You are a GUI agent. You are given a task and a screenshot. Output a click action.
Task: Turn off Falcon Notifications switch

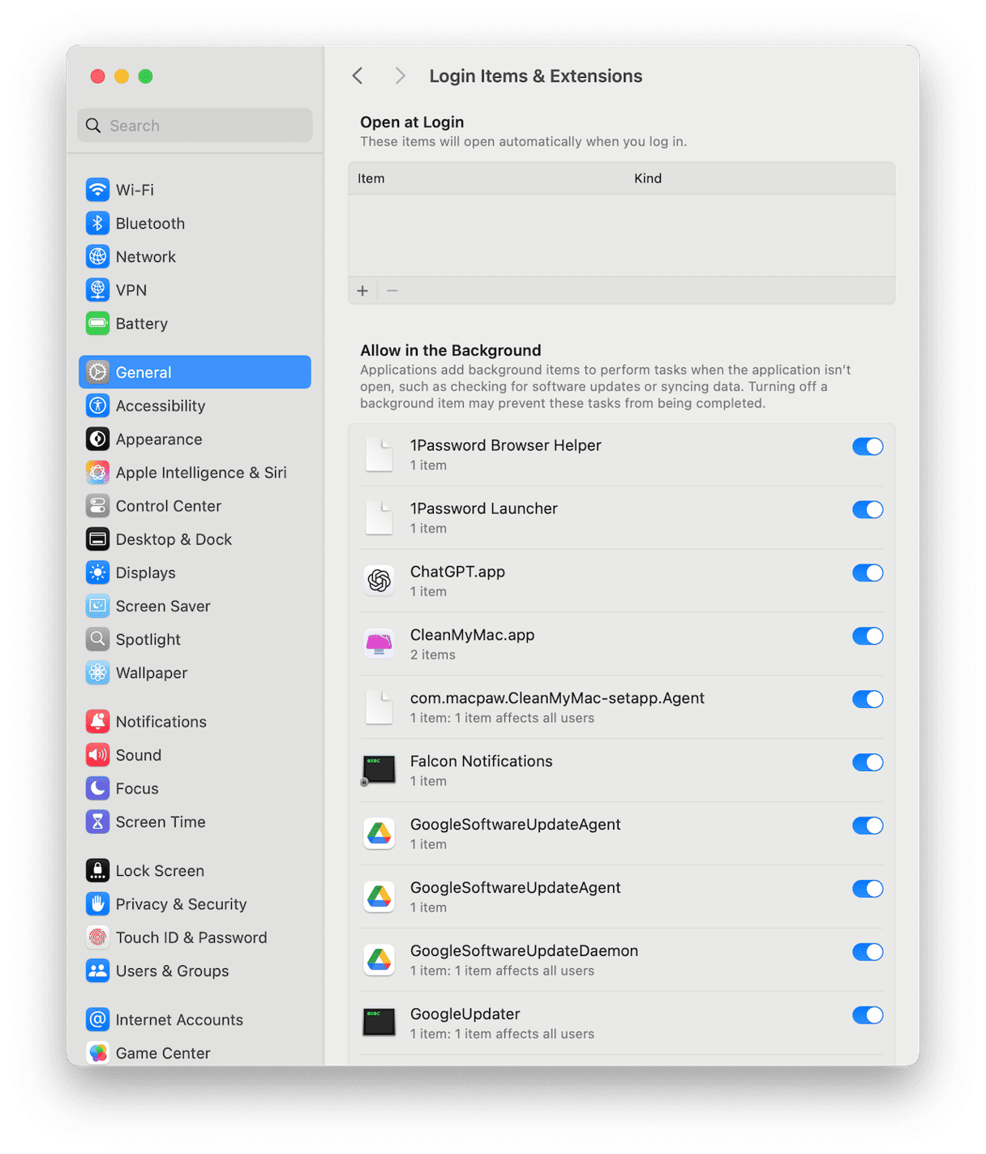pos(868,763)
